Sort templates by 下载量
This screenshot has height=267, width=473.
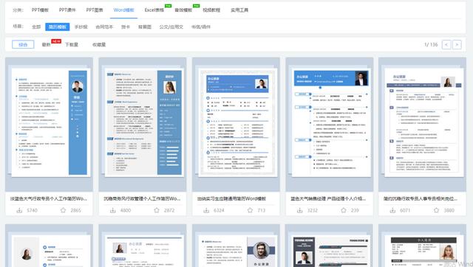(x=72, y=44)
